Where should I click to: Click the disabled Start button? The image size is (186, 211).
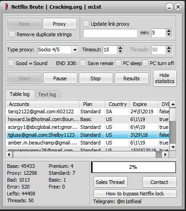coord(24,78)
